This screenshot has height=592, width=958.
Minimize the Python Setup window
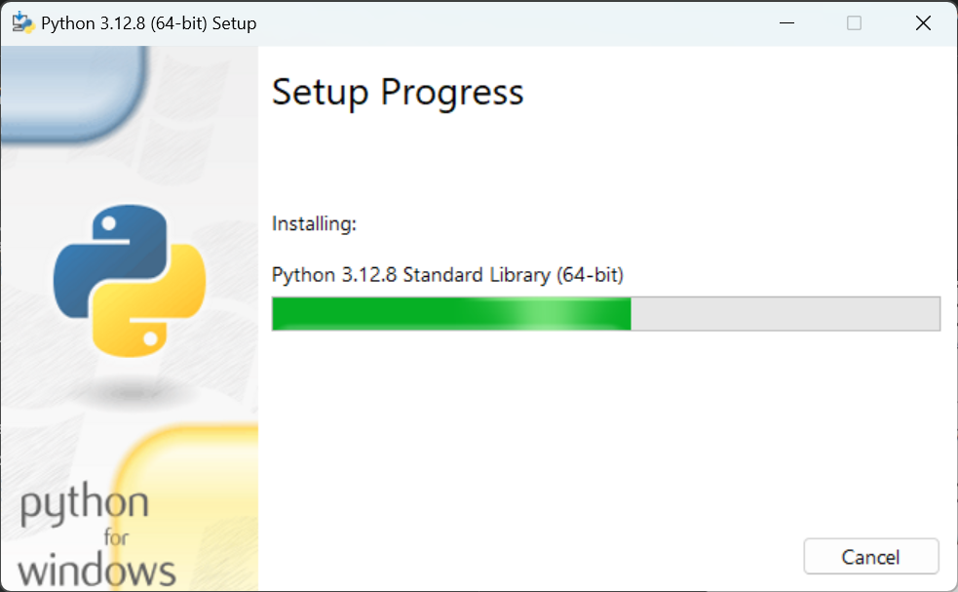786,23
